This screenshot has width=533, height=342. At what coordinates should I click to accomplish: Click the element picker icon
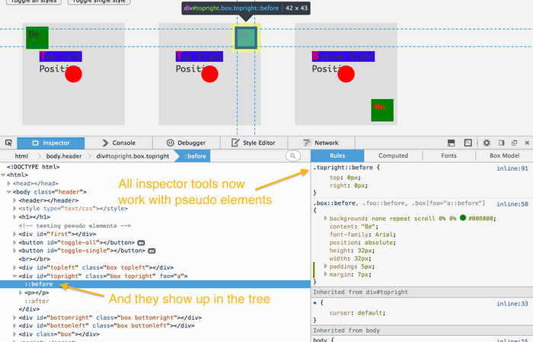click(8, 142)
